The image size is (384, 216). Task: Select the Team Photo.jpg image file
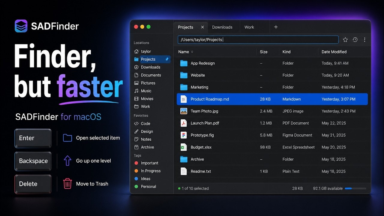point(272,111)
